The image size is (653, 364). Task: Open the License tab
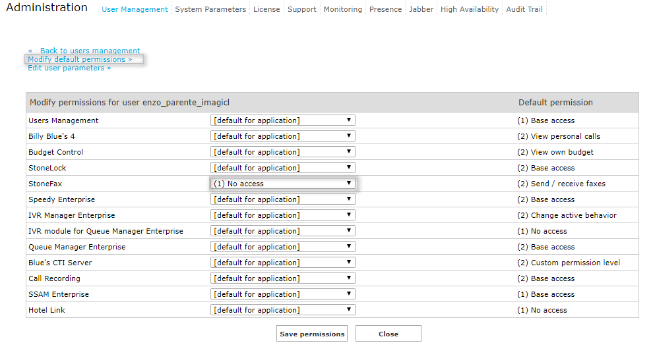[266, 9]
